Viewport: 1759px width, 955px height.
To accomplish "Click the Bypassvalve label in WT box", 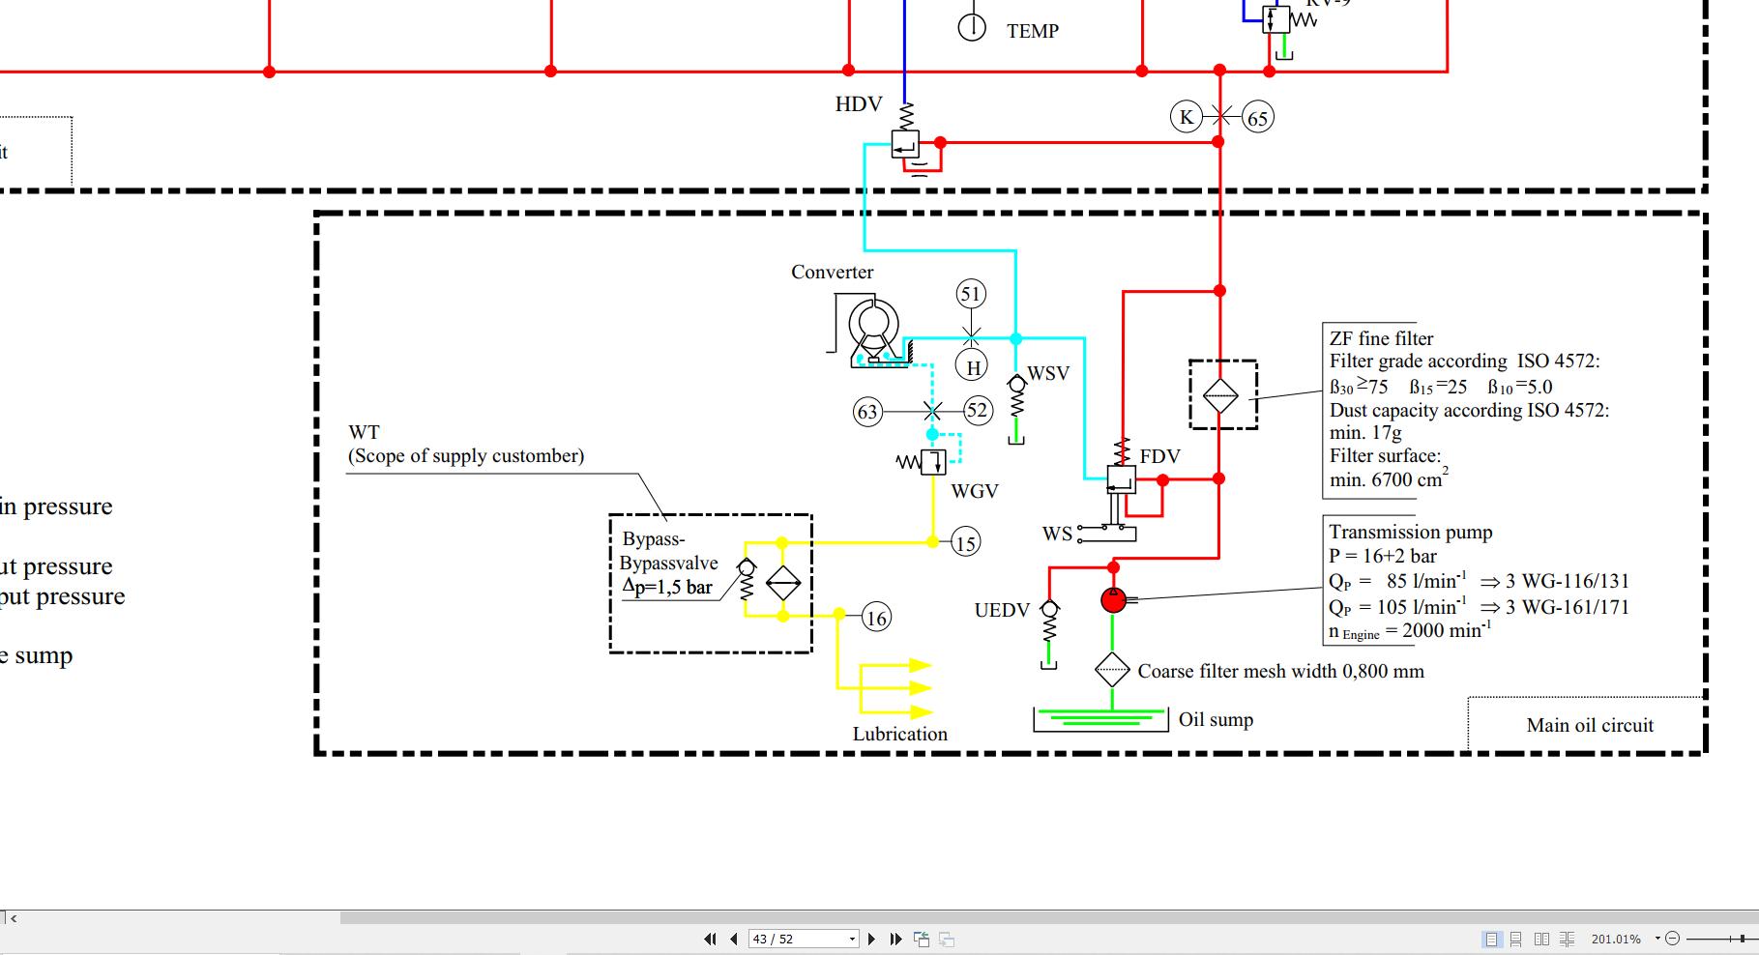I will tap(668, 563).
